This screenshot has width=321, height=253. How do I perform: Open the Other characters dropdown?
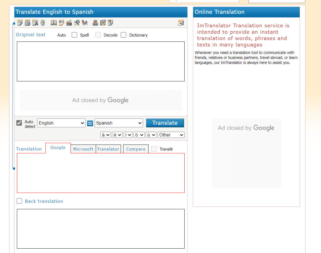171,135
